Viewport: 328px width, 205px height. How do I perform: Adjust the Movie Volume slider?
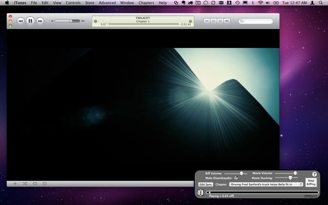pos(286,173)
